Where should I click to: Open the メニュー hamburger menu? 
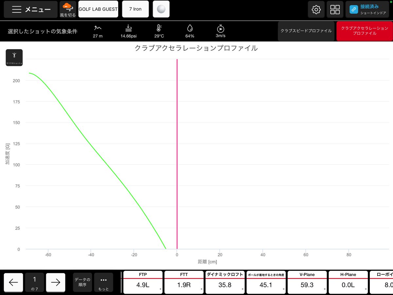30,9
